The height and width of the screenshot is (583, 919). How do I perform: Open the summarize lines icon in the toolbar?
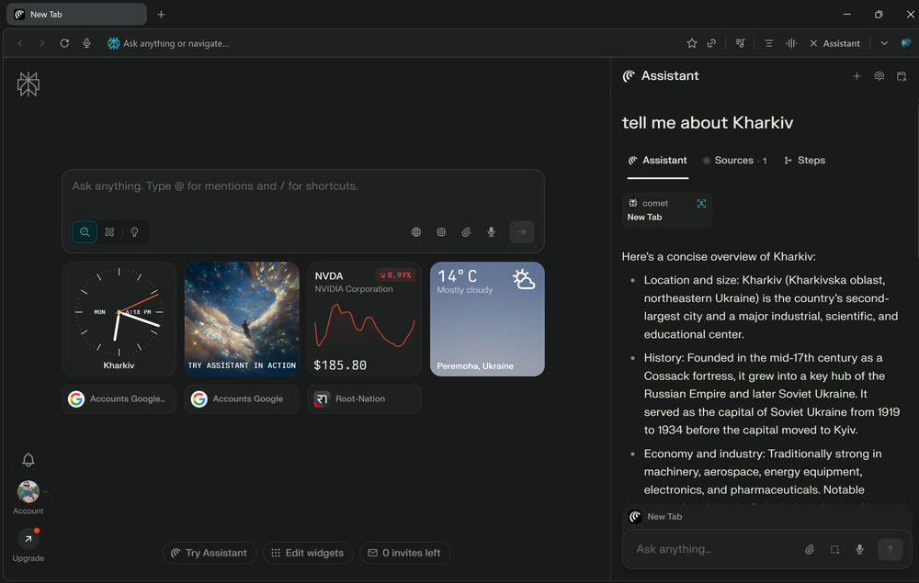click(x=769, y=43)
